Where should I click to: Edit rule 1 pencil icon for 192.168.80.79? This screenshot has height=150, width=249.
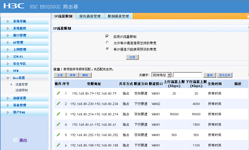58,93
